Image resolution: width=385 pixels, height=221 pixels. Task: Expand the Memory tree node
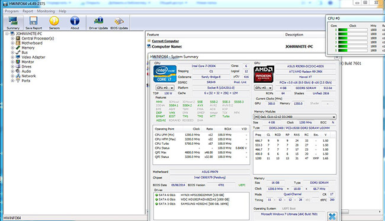[12, 47]
